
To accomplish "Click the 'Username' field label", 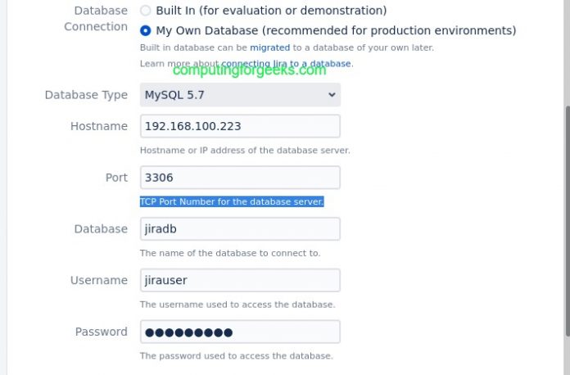I will (x=99, y=281).
